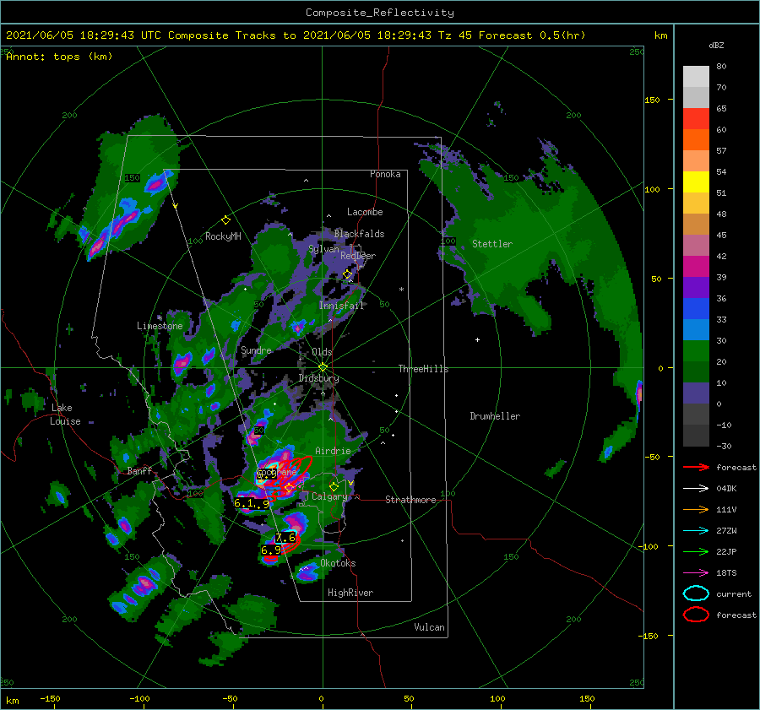Click the 'Innisfail' city label
The width and height of the screenshot is (760, 710).
click(341, 306)
